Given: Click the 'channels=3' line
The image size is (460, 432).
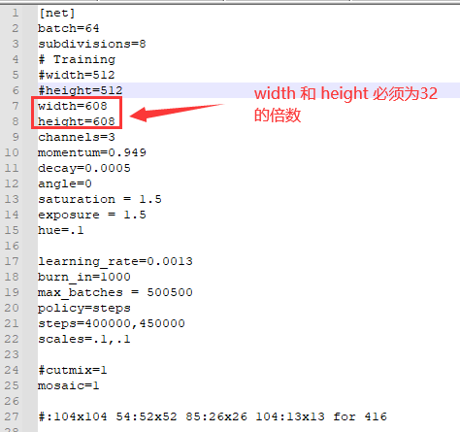Looking at the screenshot, I should (77, 137).
